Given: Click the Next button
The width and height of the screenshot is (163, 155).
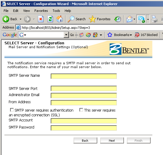Looking at the screenshot, I should click(x=112, y=140).
